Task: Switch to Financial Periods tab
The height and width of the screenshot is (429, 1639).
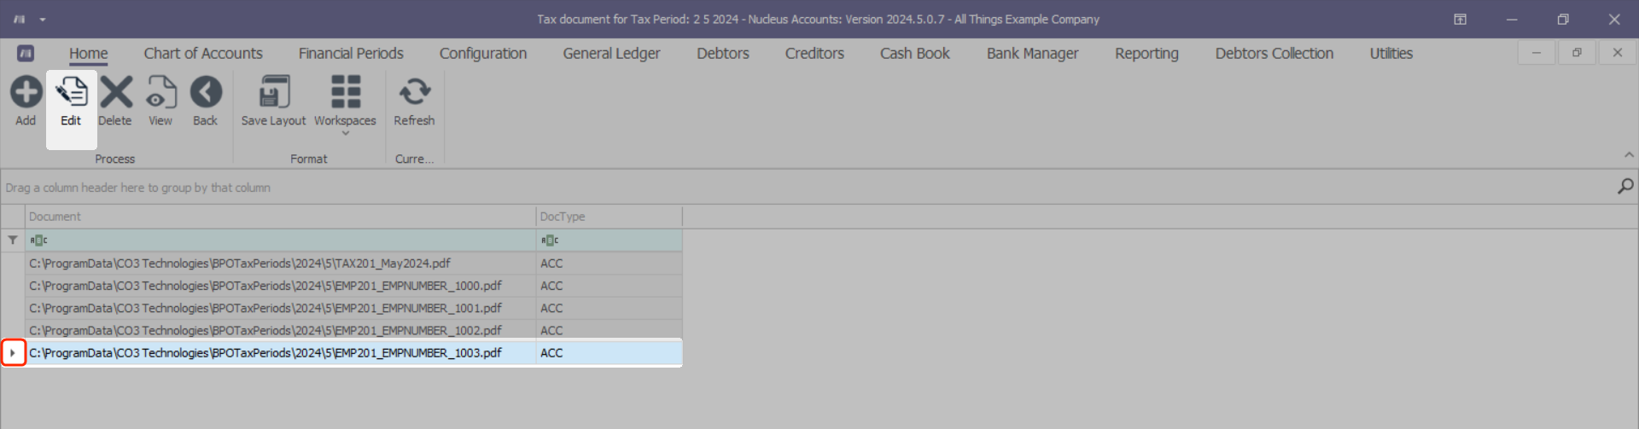Action: 351,53
